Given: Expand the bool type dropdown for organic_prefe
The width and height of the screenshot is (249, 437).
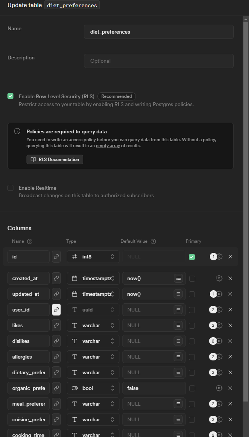Looking at the screenshot, I should (93, 388).
